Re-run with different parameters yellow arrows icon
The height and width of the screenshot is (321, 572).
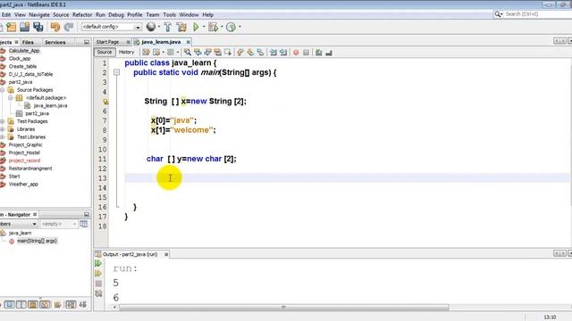(98, 274)
